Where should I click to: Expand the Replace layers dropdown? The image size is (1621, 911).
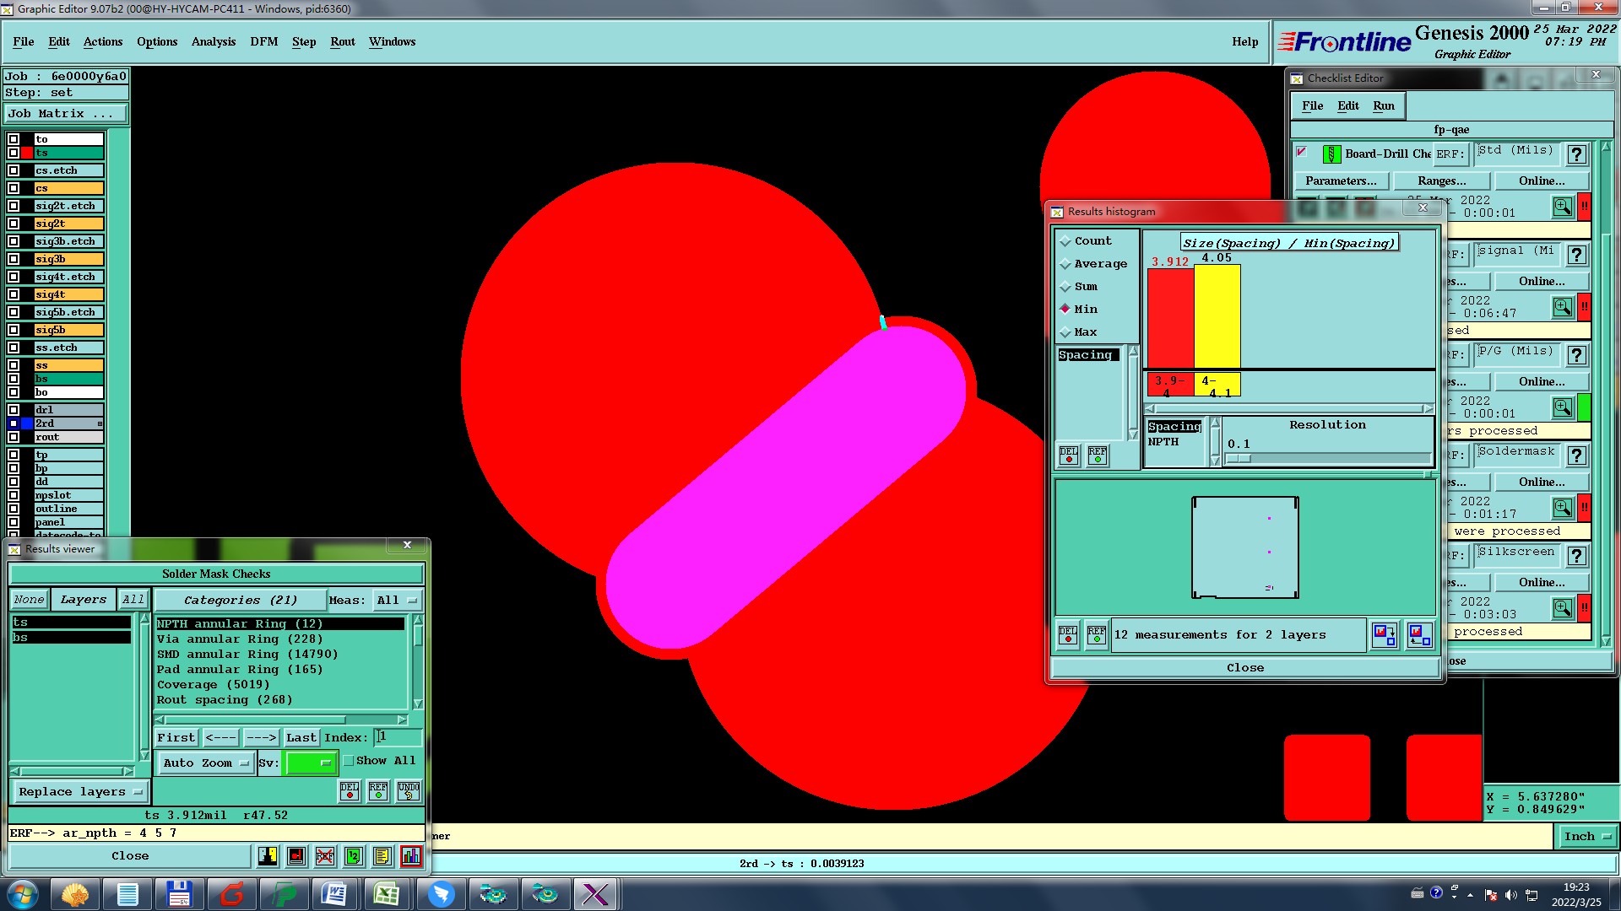coord(80,792)
